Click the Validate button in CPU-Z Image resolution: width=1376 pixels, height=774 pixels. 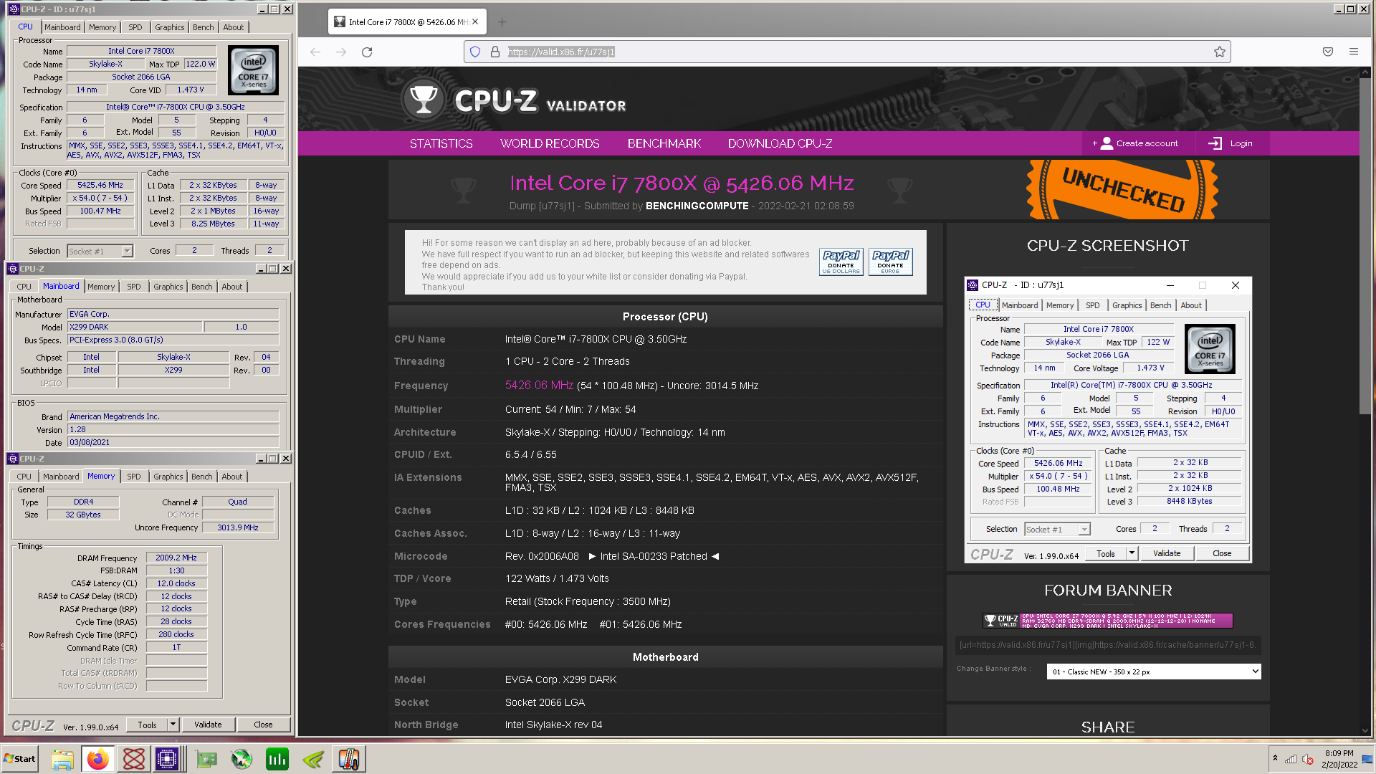(208, 725)
